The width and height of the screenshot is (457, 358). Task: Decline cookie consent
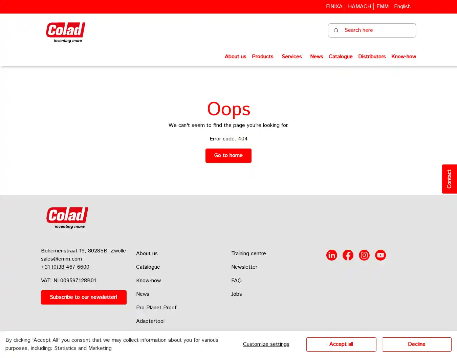(416, 344)
